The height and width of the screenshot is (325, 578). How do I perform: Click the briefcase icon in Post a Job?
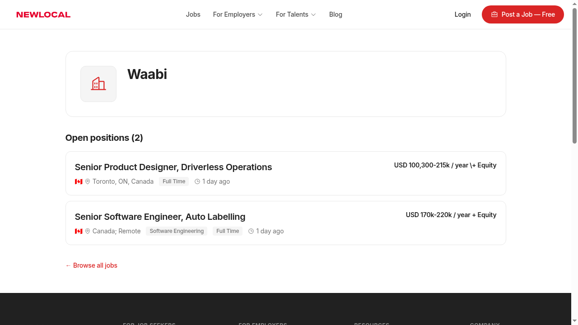(x=494, y=14)
